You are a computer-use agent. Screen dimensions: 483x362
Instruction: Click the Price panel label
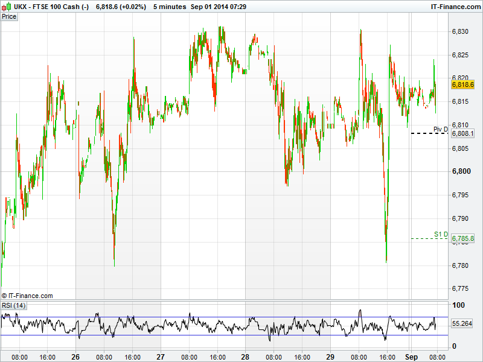point(9,16)
